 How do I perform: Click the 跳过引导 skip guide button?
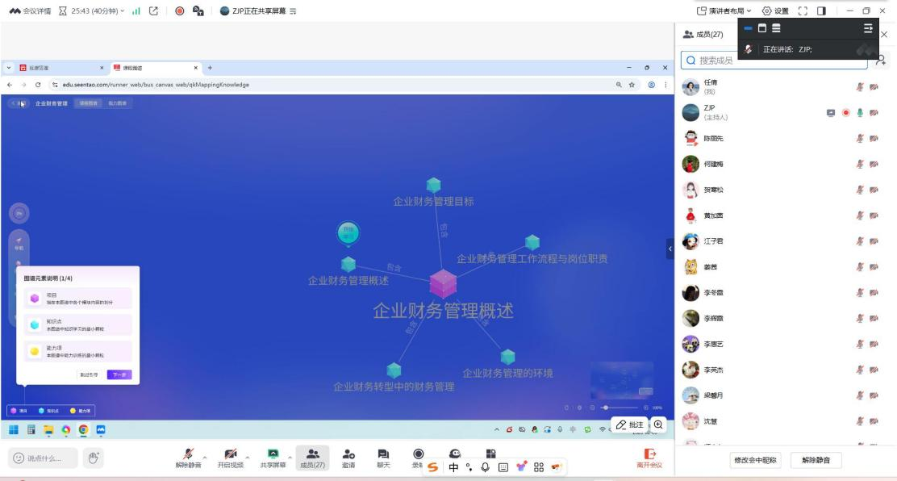pyautogui.click(x=89, y=374)
